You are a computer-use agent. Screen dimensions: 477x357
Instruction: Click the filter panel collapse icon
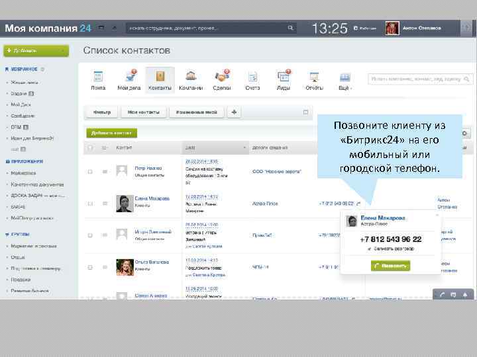(x=305, y=112)
